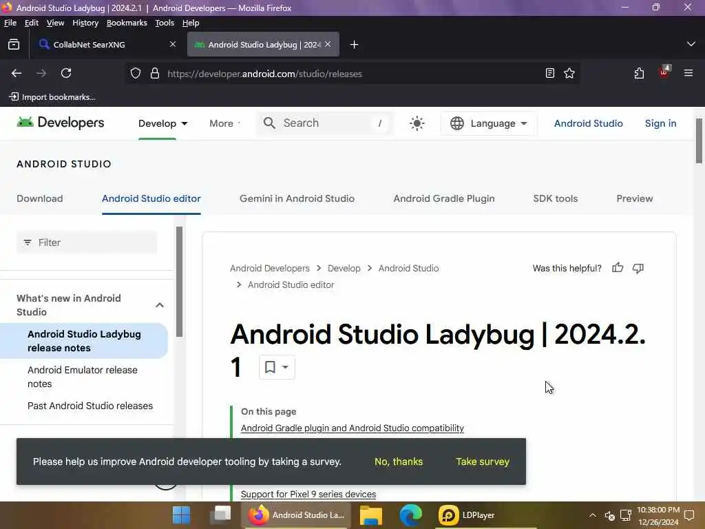This screenshot has height=529, width=705.
Task: Click the padlock site security icon
Action: 155,73
